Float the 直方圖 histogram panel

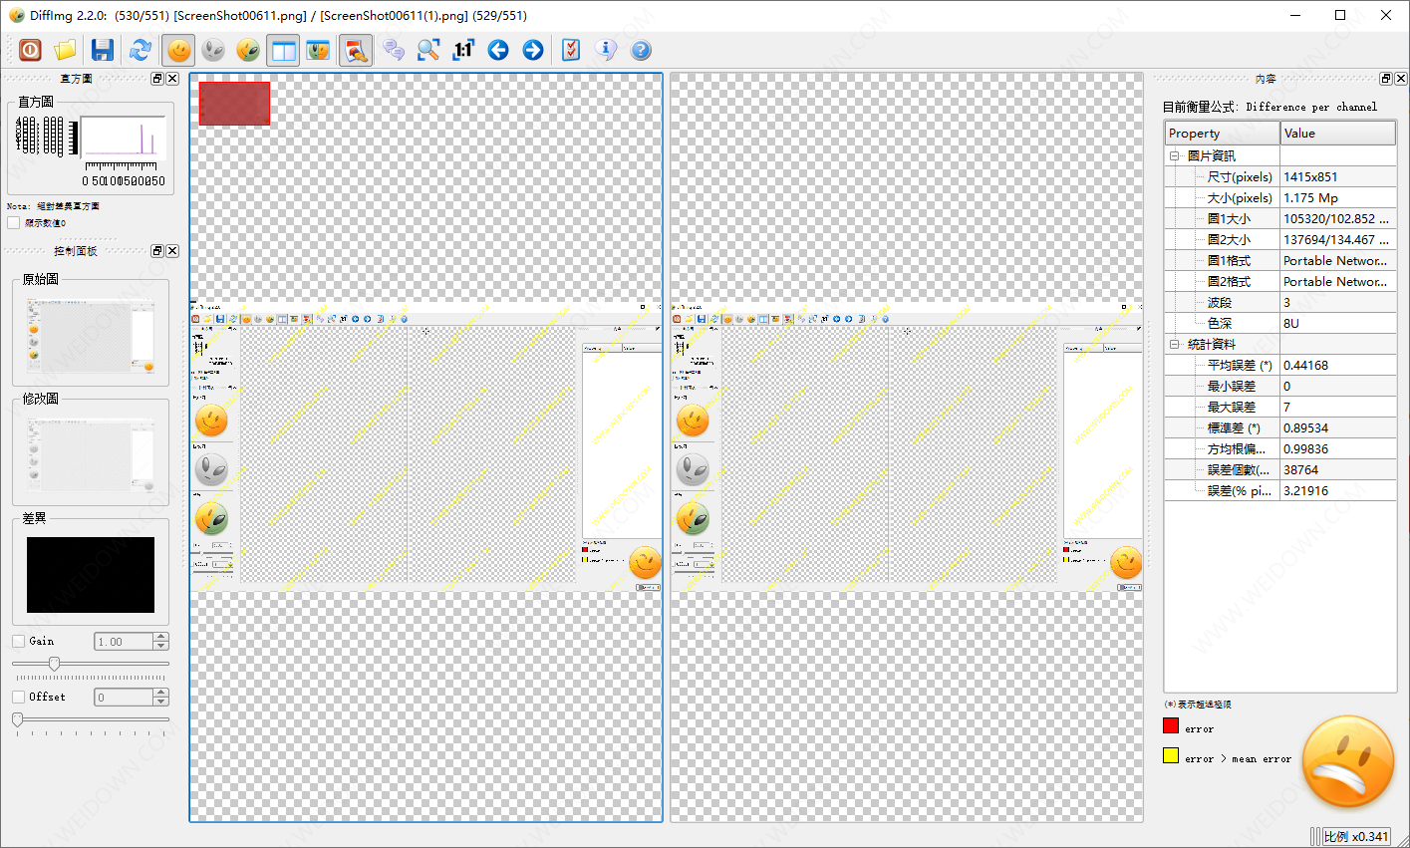(x=157, y=79)
